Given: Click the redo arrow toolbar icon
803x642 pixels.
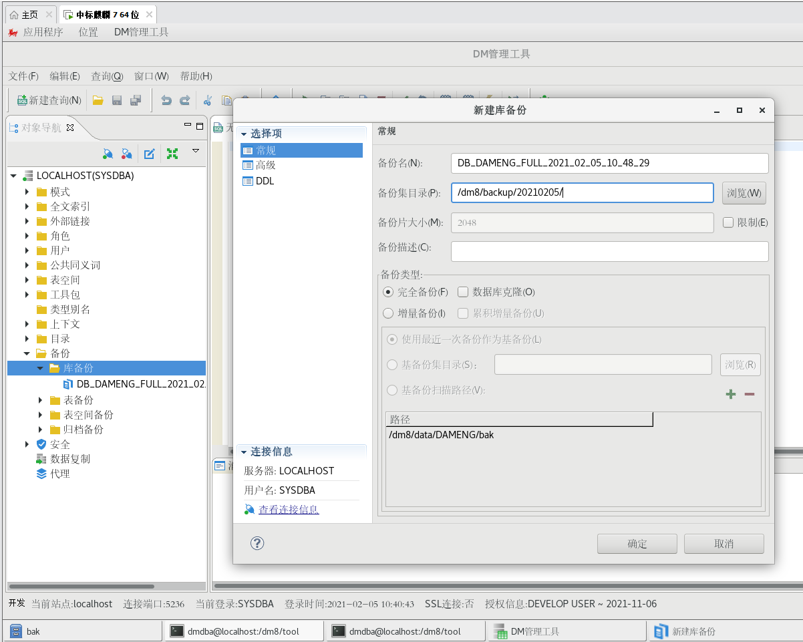Looking at the screenshot, I should pos(185,100).
